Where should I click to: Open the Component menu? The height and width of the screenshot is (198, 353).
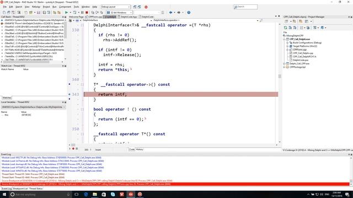pyautogui.click(x=65, y=7)
